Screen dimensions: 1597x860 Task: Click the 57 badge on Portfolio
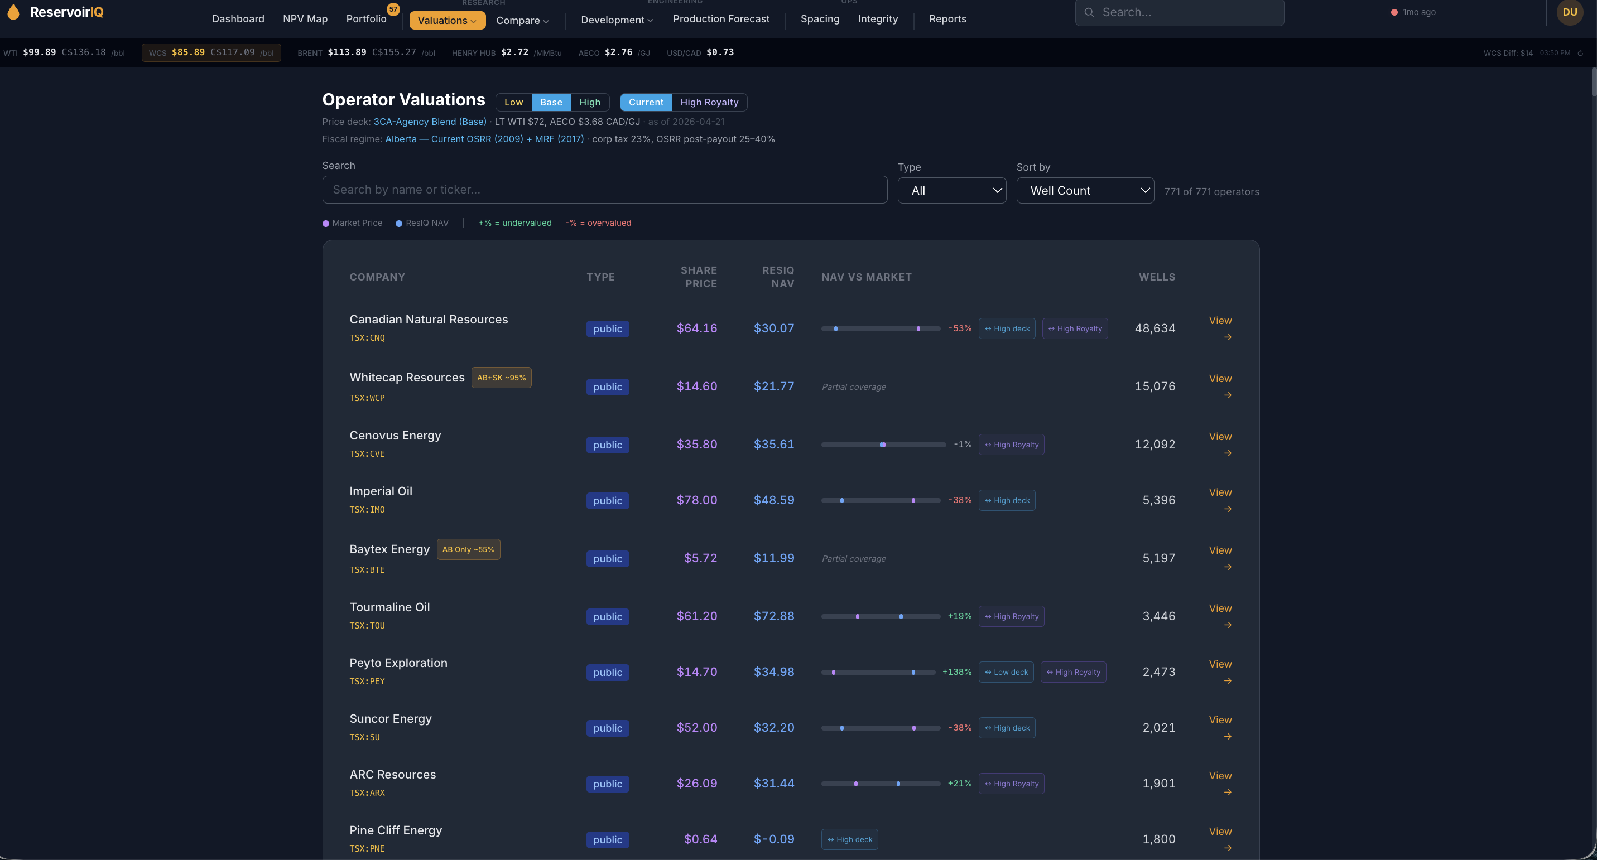393,9
